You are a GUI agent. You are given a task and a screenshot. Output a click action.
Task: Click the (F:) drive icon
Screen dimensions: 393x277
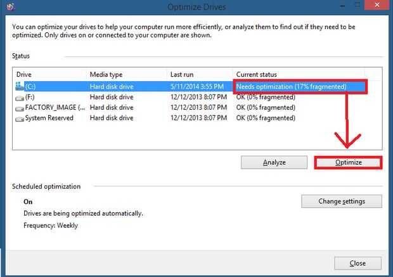click(20, 97)
